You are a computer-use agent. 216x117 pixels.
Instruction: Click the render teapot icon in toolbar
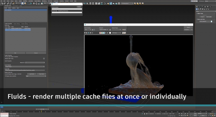[x=113, y=4]
